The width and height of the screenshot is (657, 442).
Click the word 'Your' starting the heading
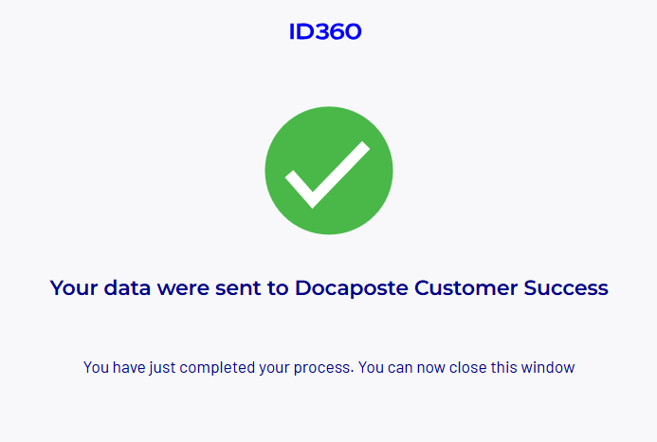click(74, 287)
